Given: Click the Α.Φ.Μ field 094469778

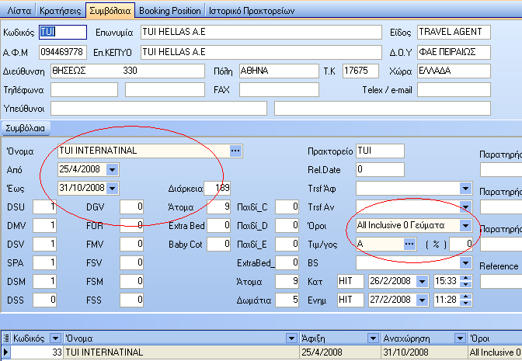Looking at the screenshot, I should point(63,52).
